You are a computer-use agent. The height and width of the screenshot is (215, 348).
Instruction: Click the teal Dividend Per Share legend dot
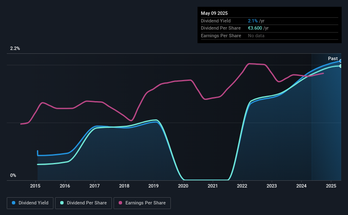62,203
